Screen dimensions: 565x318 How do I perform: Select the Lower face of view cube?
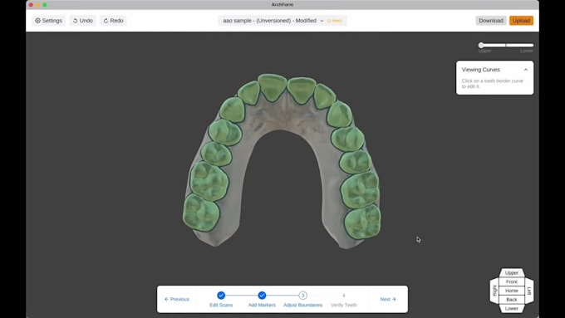(511, 309)
